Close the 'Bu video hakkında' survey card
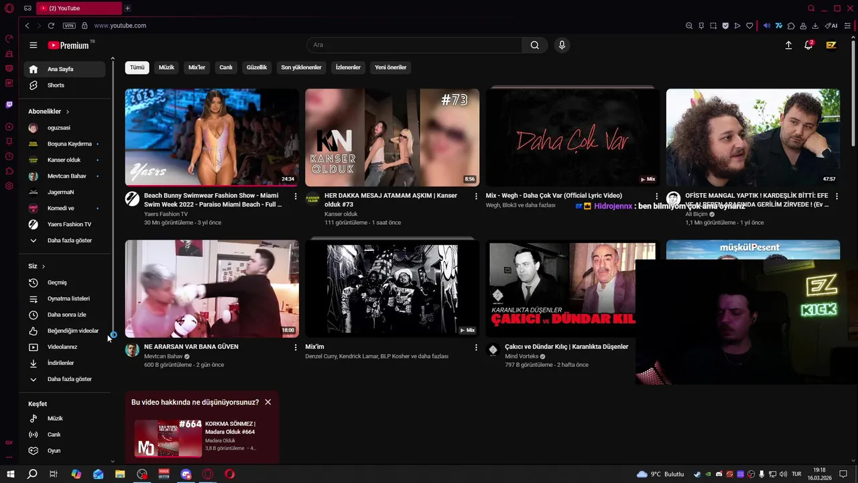Screen dimensions: 858x483 click(268, 402)
